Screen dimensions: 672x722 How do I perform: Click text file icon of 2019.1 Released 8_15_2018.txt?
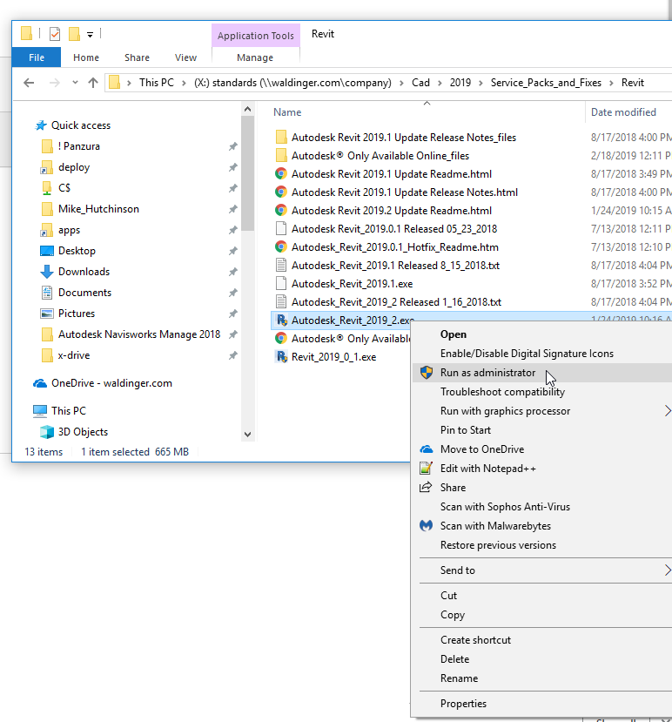tap(281, 266)
